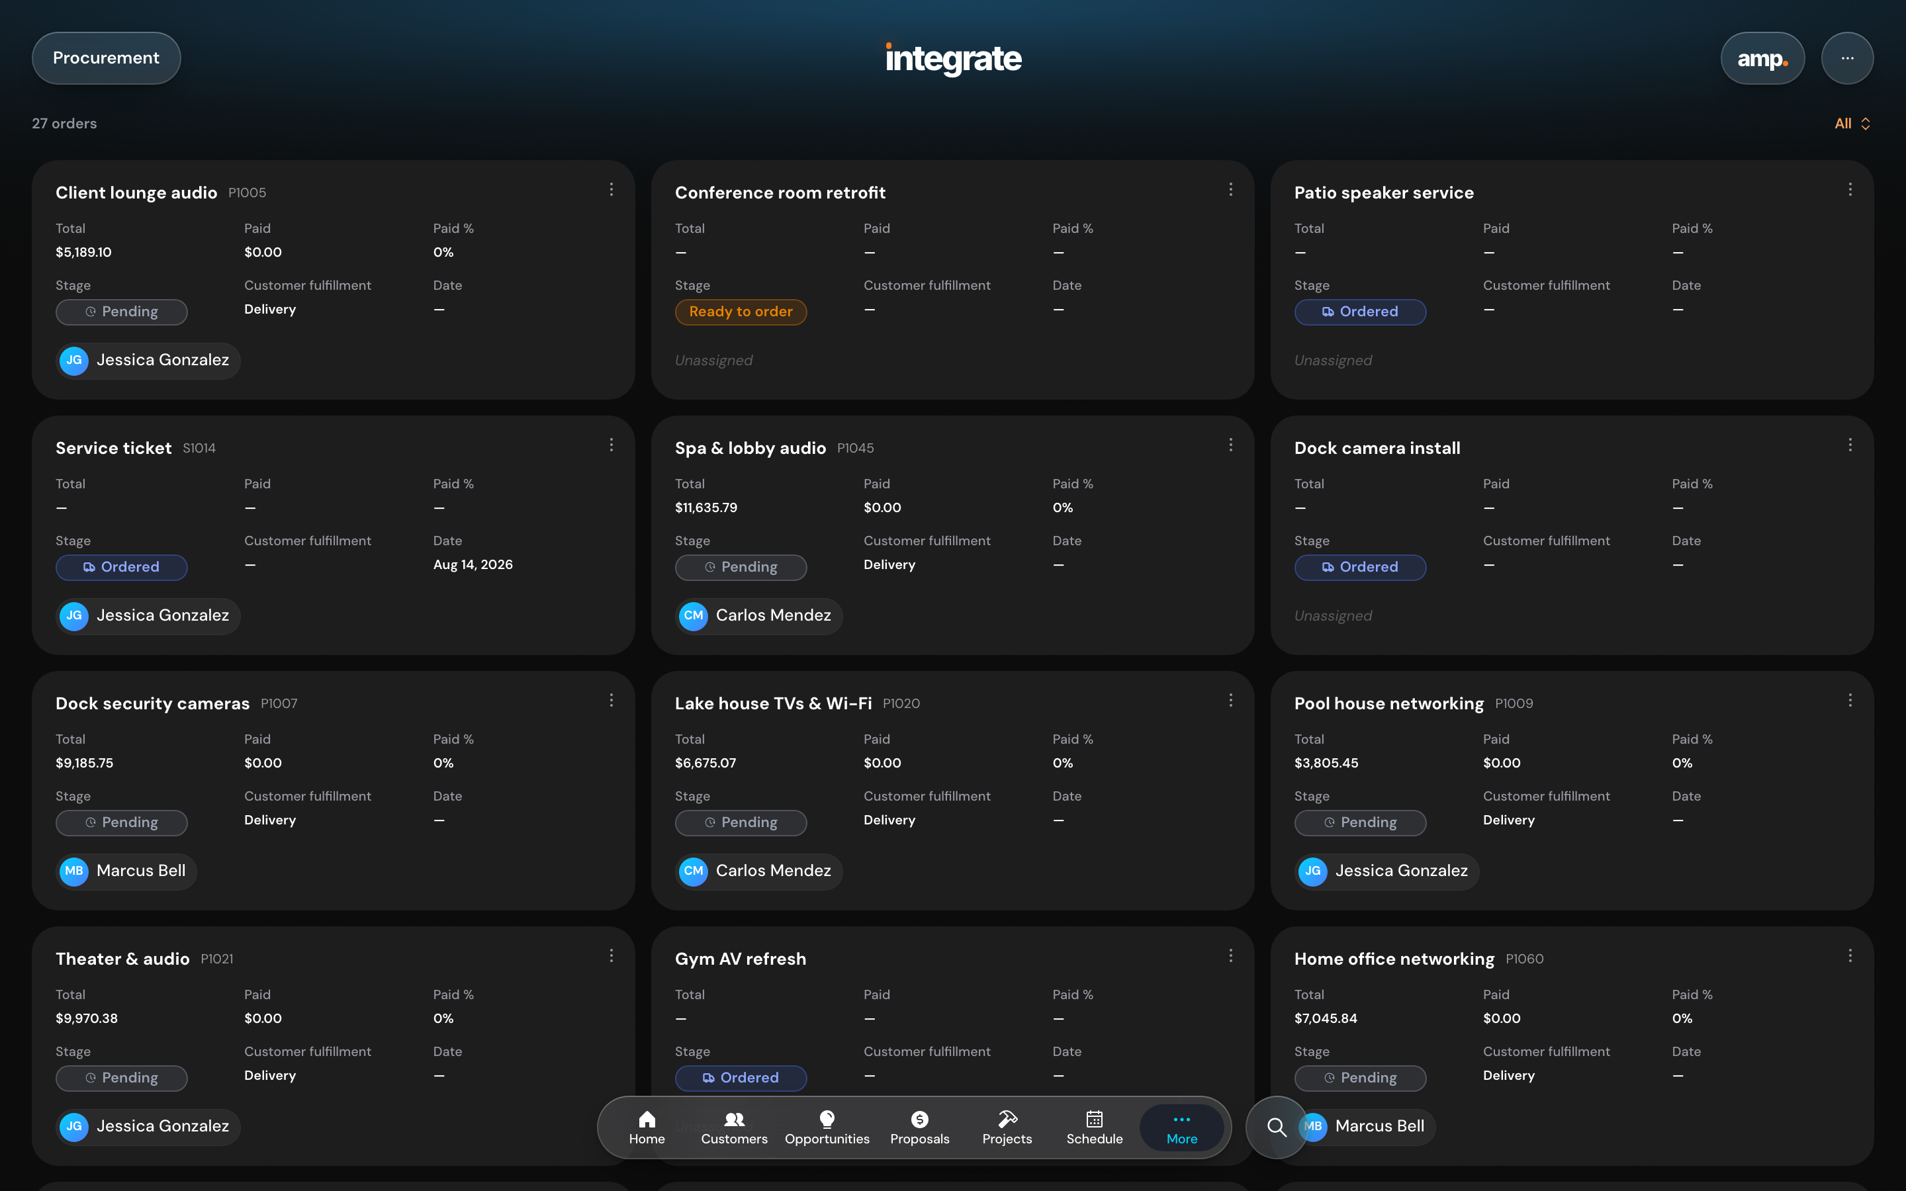The image size is (1906, 1191).
Task: Open Dock camera install card options
Action: click(1850, 445)
